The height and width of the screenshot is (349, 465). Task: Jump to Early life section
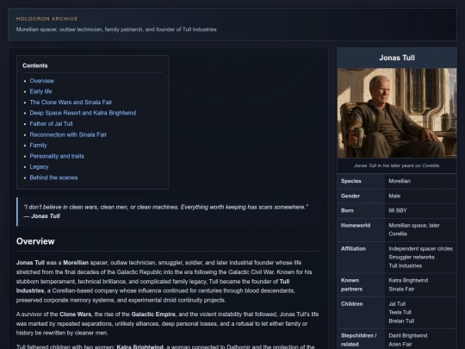[40, 91]
